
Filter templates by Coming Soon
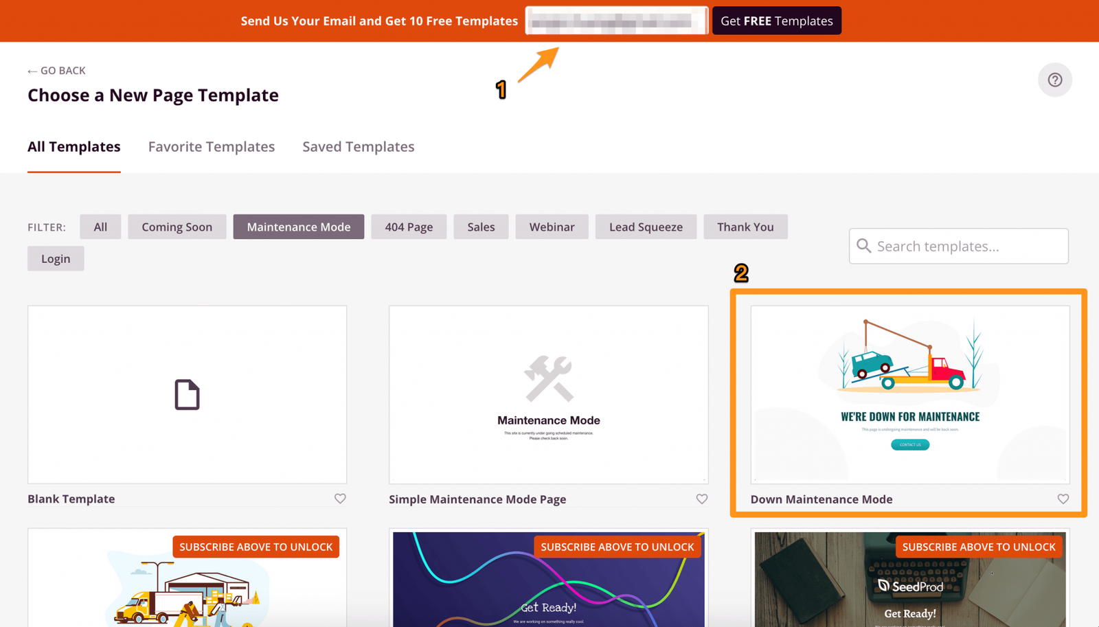click(x=177, y=227)
